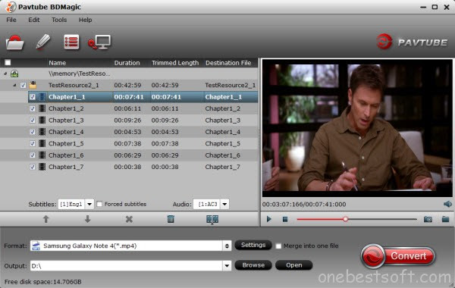This screenshot has height=288, width=455.
Task: Open the red task list icon
Action: click(71, 42)
